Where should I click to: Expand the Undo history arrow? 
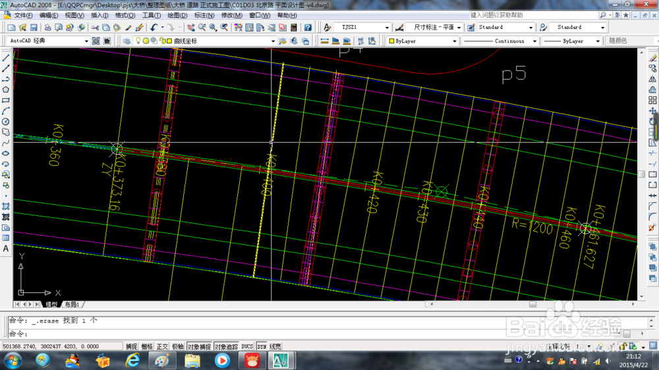click(162, 28)
